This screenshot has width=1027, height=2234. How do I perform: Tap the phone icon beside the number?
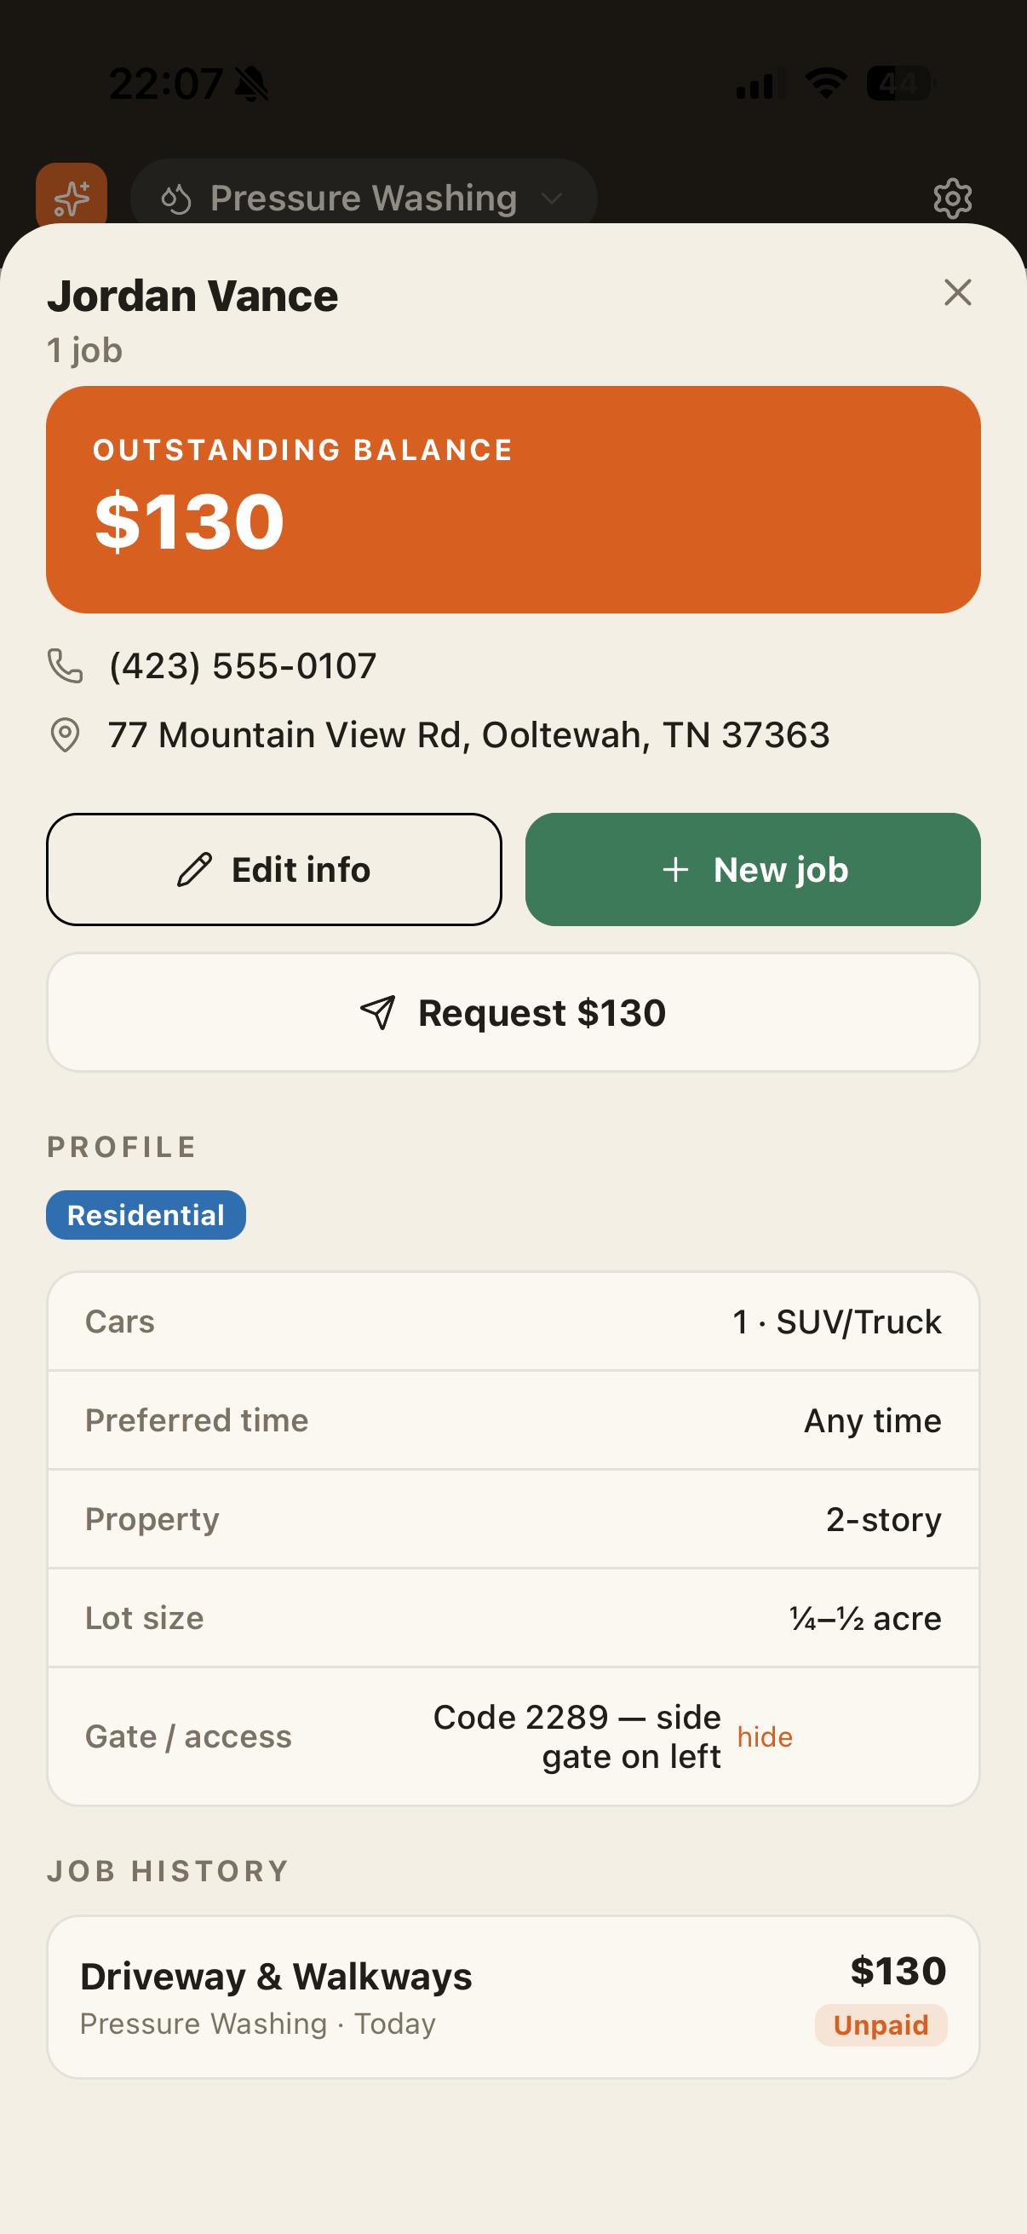(65, 666)
